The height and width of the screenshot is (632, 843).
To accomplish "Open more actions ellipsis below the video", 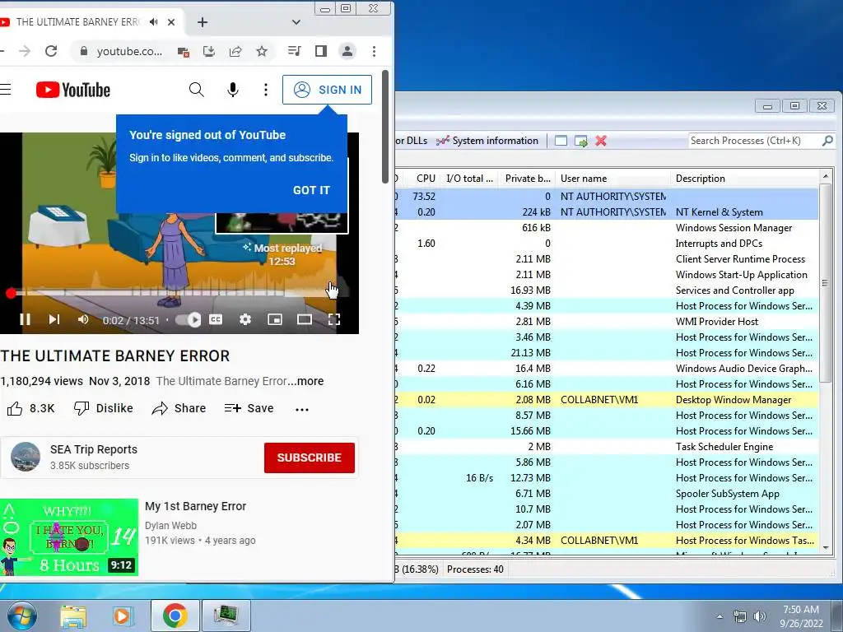I will [302, 410].
